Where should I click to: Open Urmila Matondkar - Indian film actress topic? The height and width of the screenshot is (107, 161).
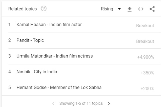pos(55,56)
